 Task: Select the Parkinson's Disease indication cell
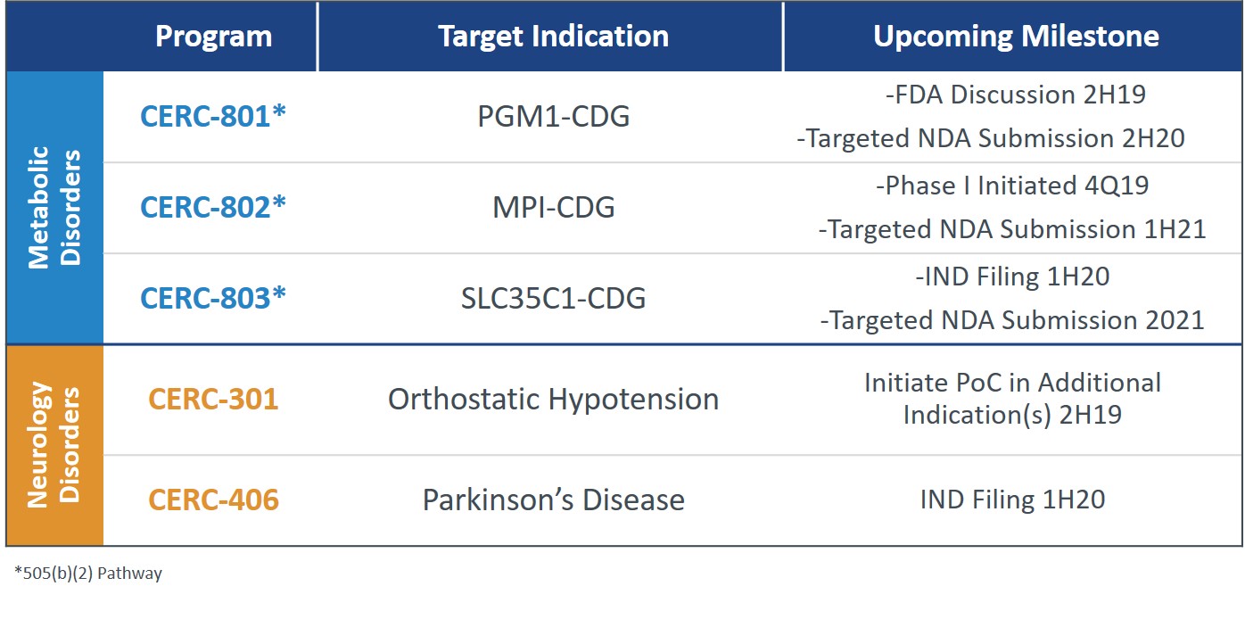tap(553, 500)
